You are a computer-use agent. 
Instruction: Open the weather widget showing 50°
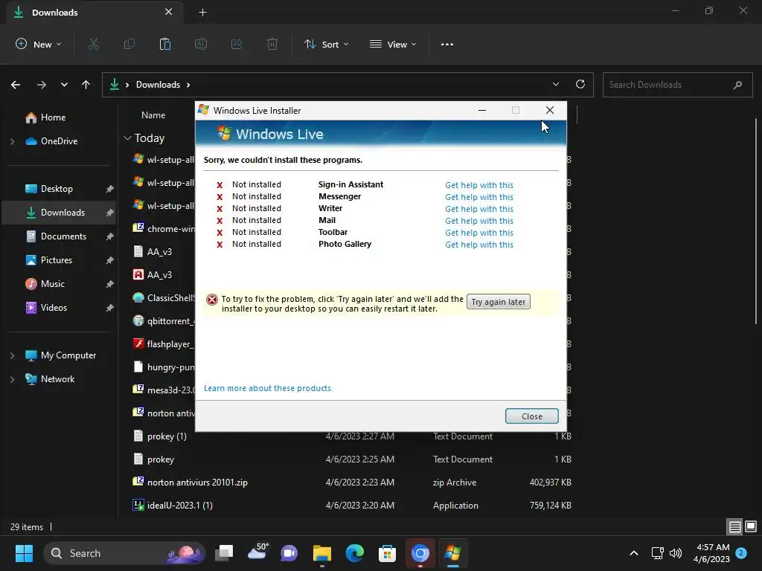257,552
